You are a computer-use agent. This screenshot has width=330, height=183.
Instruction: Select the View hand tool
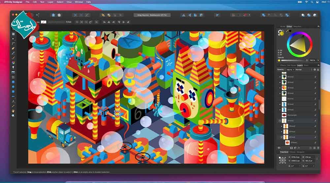tap(13, 111)
